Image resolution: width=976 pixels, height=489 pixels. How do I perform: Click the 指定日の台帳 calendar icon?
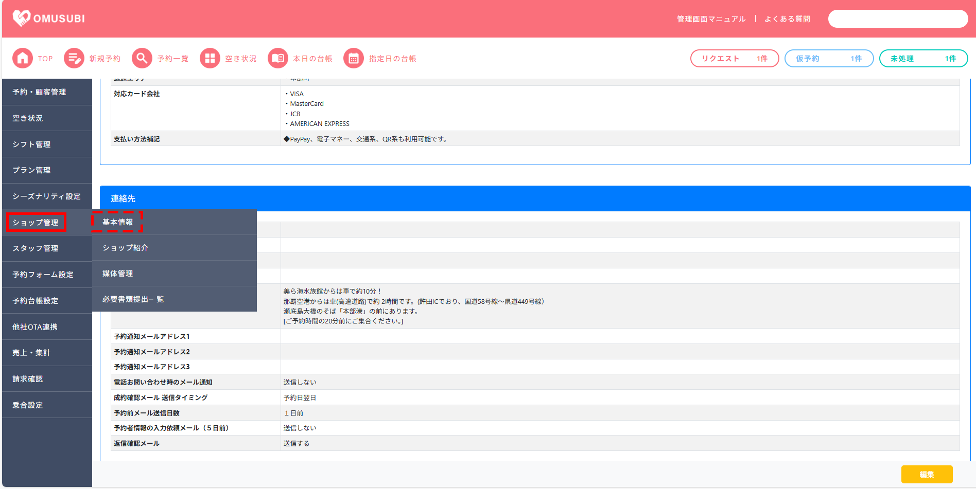pos(354,59)
